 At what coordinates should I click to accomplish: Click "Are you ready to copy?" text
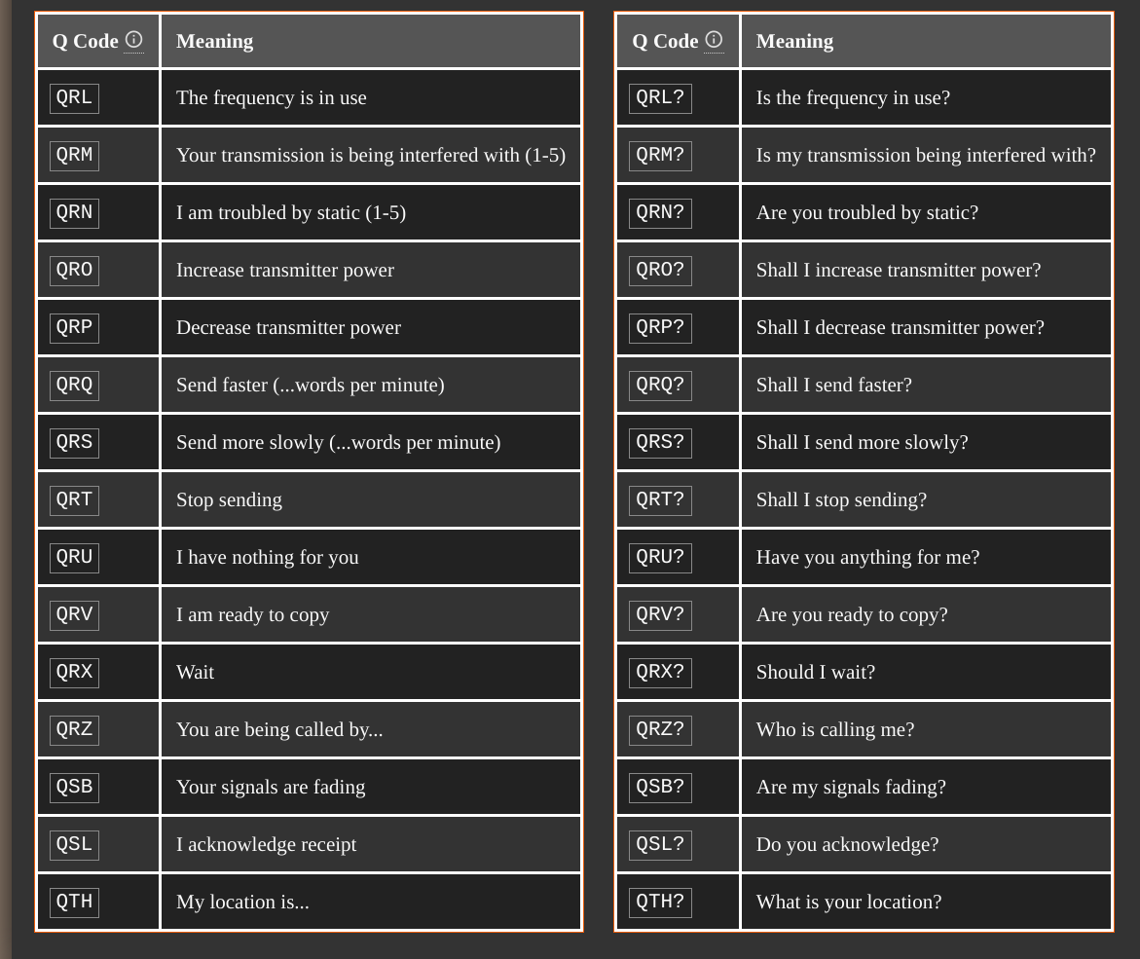(x=851, y=614)
